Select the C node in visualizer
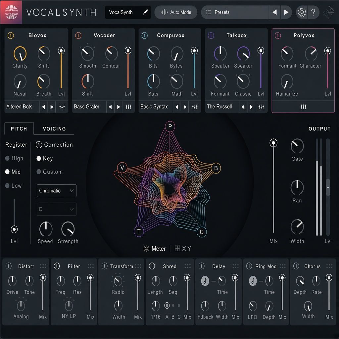Screen dimensions: 339x339 [202, 232]
